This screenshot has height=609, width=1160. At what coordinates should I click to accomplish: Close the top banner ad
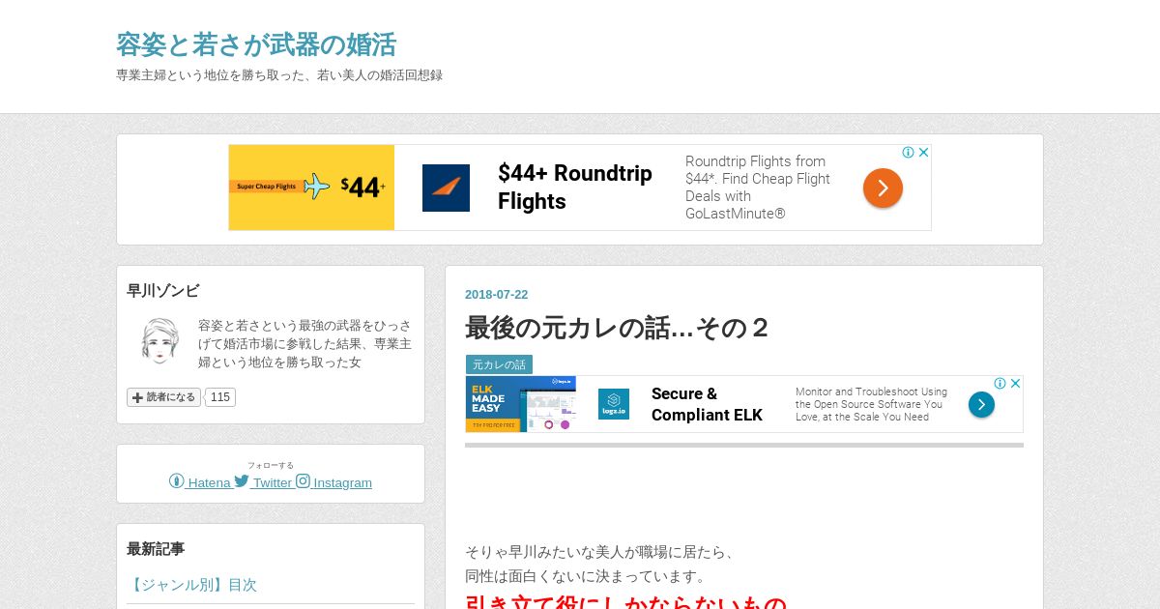tap(923, 153)
